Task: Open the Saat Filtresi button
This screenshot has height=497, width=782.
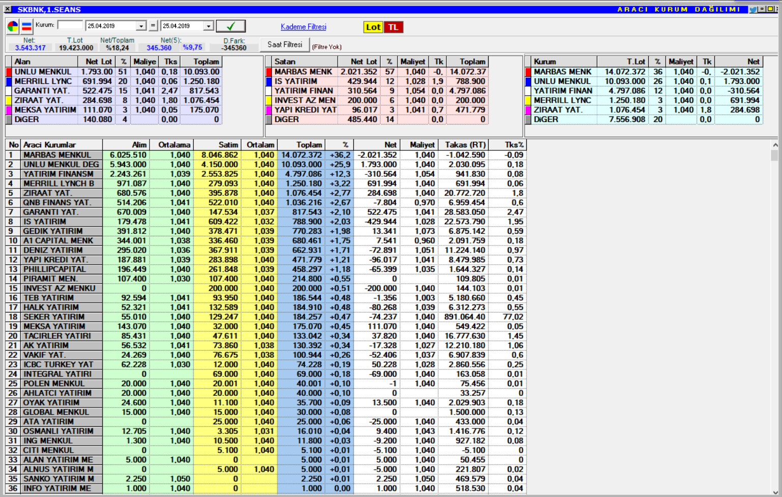Action: [285, 45]
